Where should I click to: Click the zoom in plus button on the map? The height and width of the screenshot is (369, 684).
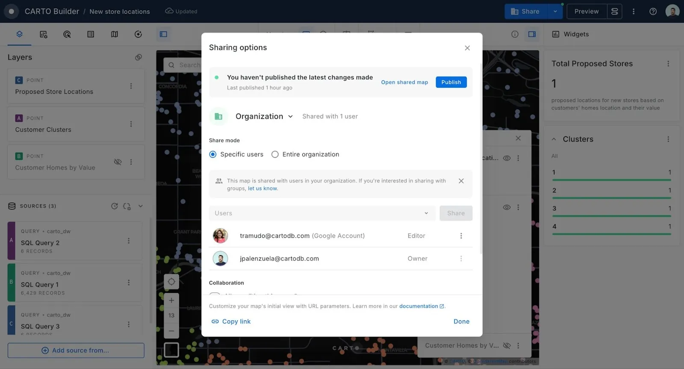(171, 300)
